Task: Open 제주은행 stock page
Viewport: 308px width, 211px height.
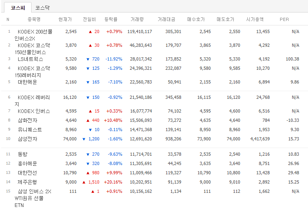Action: coord(27,182)
